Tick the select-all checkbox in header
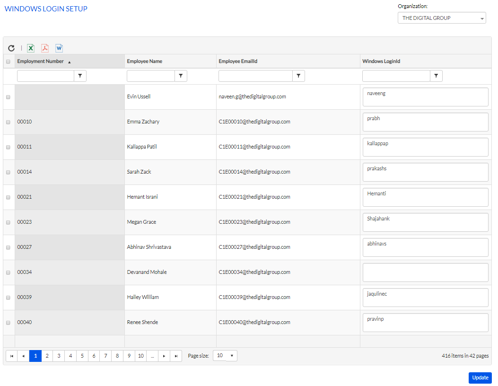Screen dimensions: 498x386 (8, 61)
